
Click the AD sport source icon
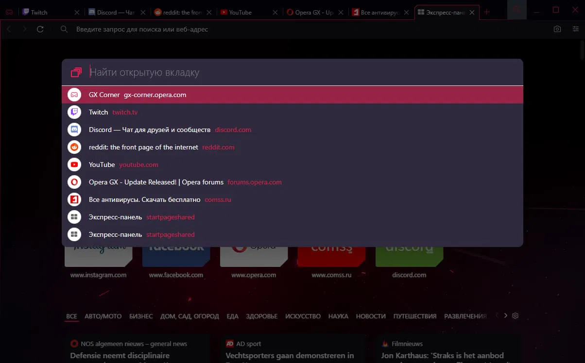point(230,344)
